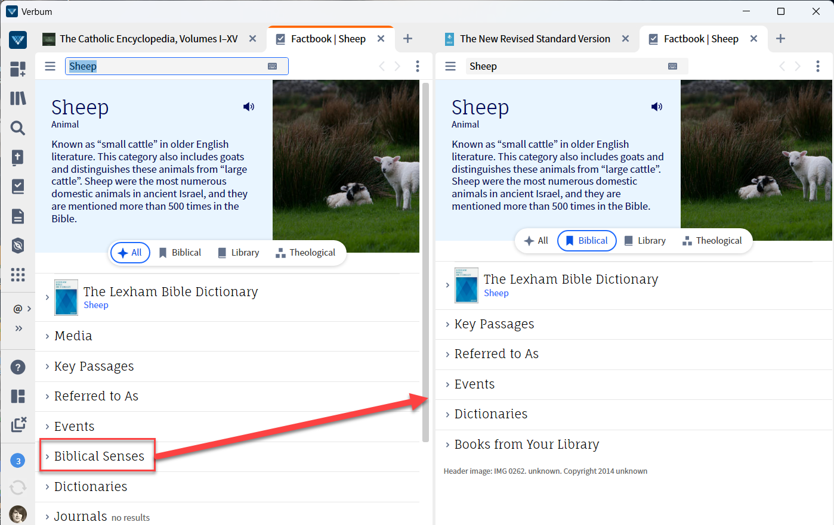Open the Library books sidebar icon

[x=18, y=98]
